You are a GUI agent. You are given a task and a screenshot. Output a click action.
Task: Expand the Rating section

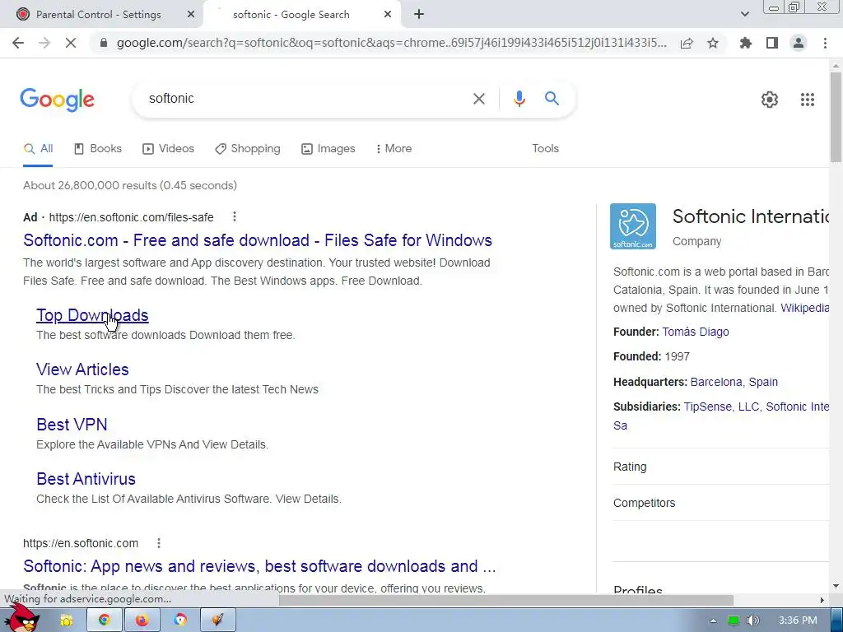tap(721, 467)
